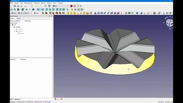The image size is (183, 103).
Task: Set the isometric view cube icon
Action: tap(43, 9)
